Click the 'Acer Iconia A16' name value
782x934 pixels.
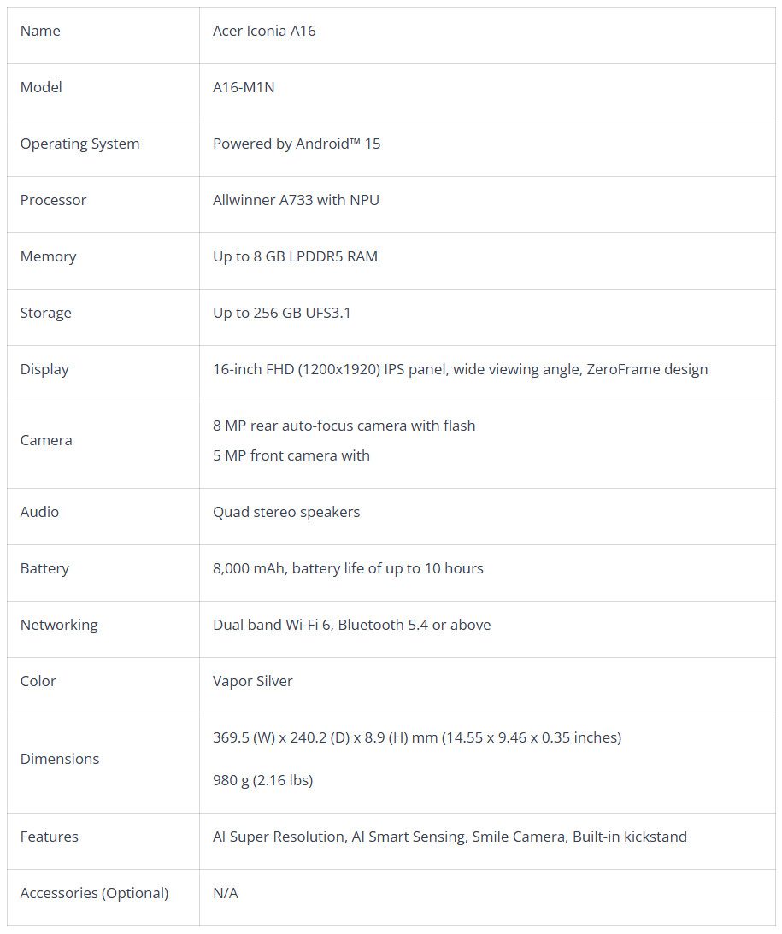point(264,31)
